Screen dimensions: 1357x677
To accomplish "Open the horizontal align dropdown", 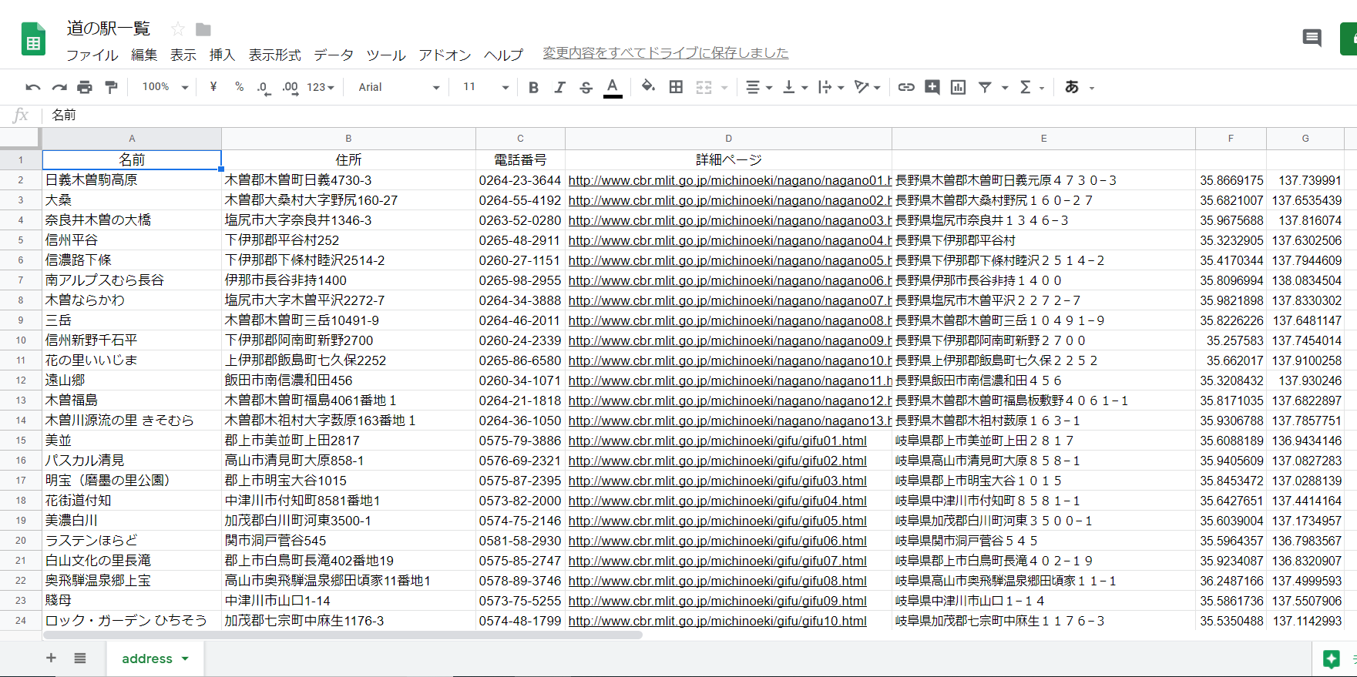I will 758,87.
